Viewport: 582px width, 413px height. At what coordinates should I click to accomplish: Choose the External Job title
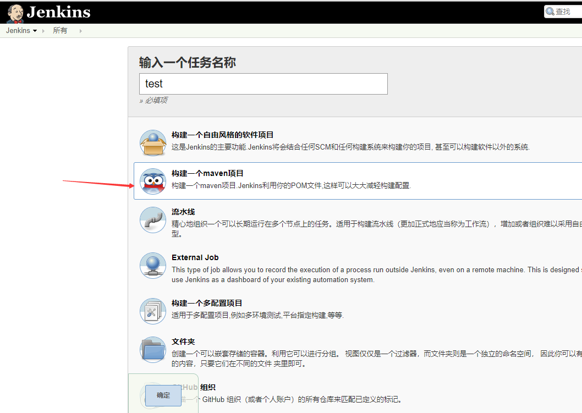[195, 257]
